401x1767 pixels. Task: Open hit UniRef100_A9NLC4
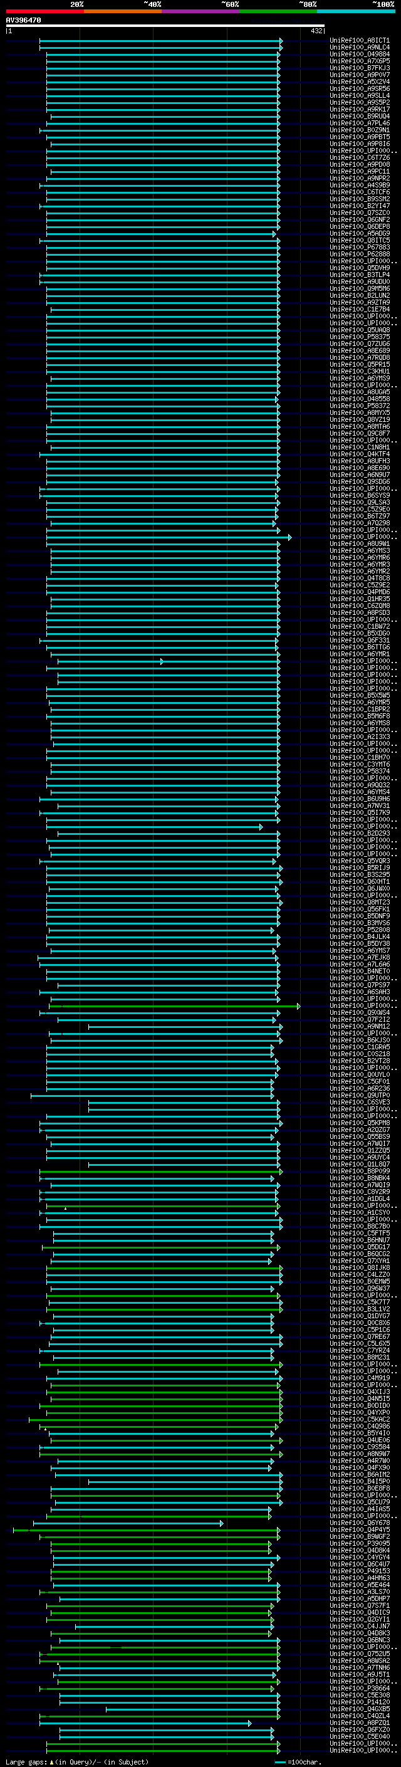pos(360,48)
